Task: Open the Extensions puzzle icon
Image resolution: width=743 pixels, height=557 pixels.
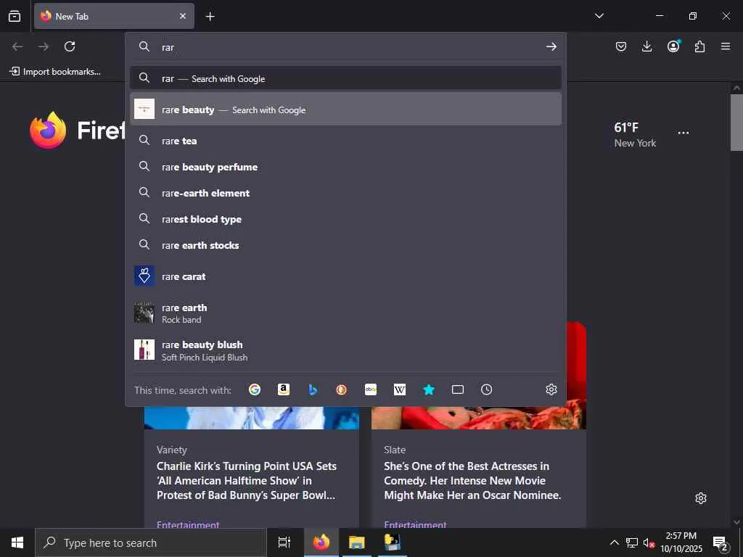Action: (699, 46)
